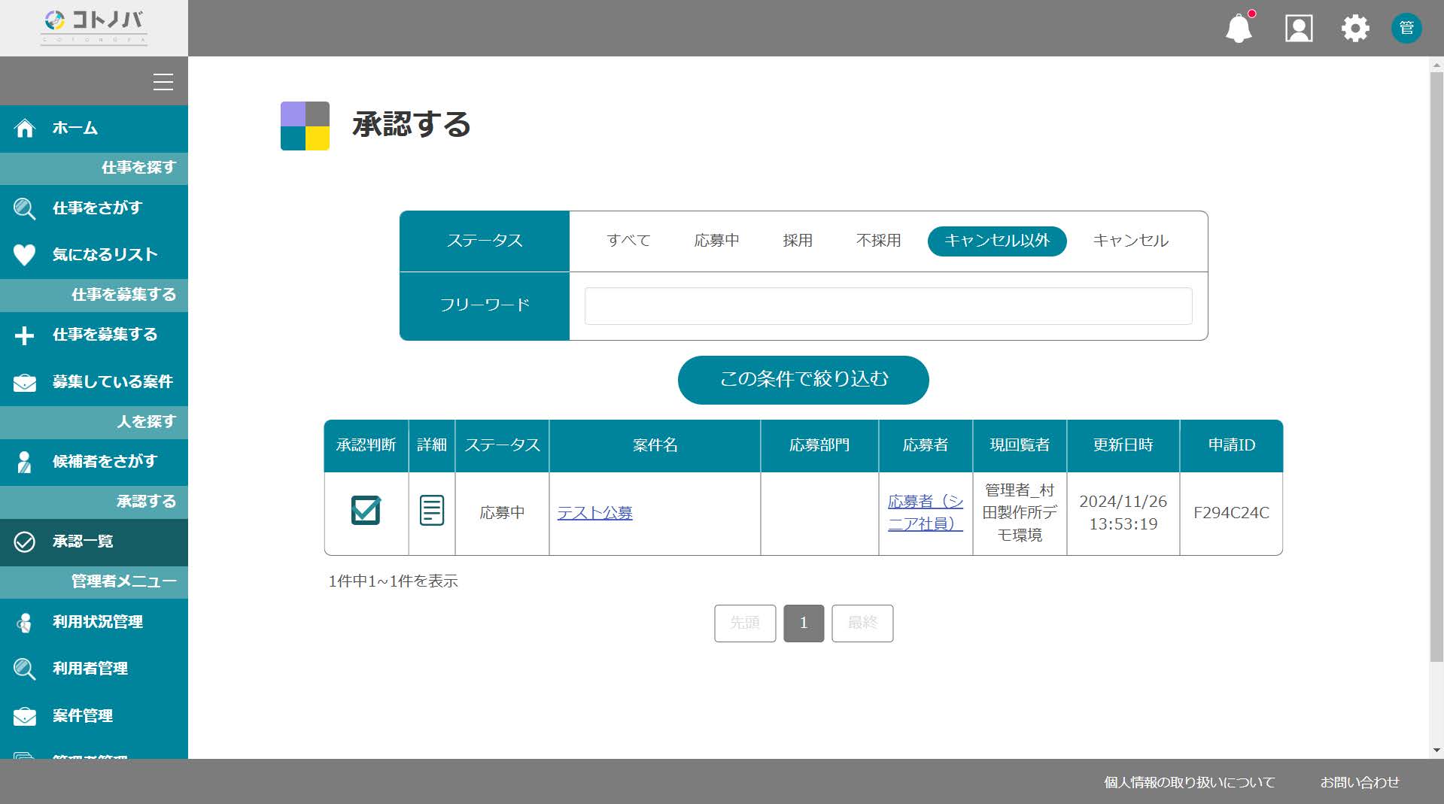Click the vertical page scrollbar
The height and width of the screenshot is (804, 1444).
coord(1436,368)
